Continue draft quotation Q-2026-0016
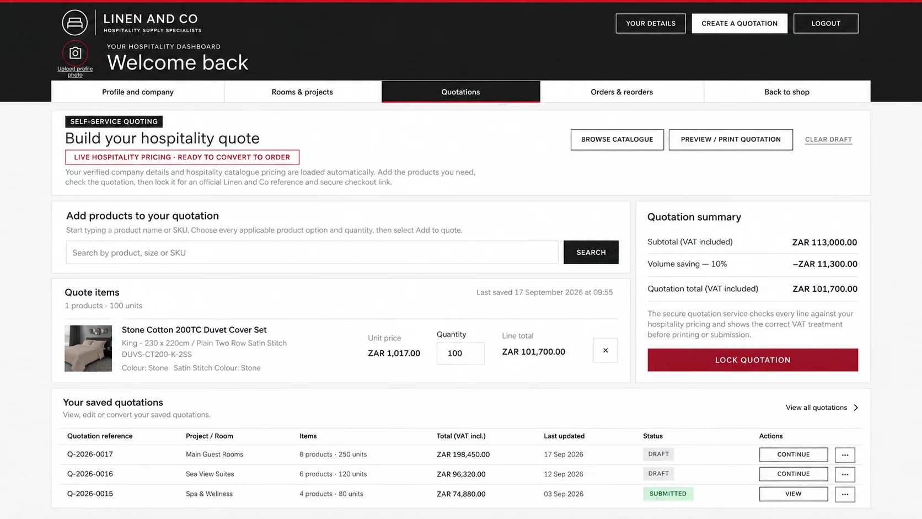Image resolution: width=922 pixels, height=519 pixels. (794, 474)
